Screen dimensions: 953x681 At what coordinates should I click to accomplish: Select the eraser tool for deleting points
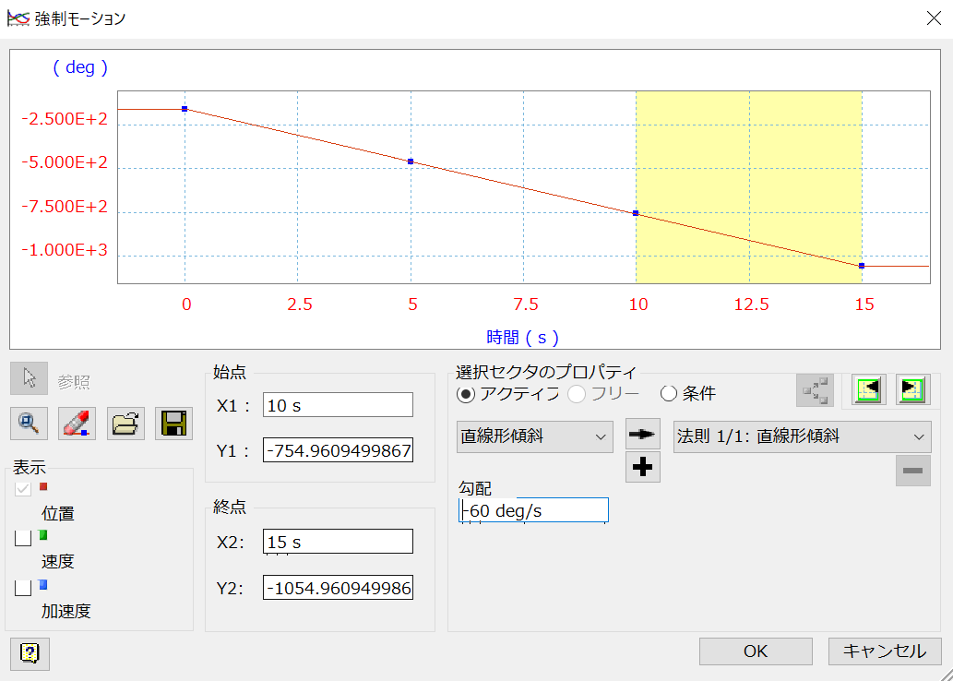click(77, 424)
